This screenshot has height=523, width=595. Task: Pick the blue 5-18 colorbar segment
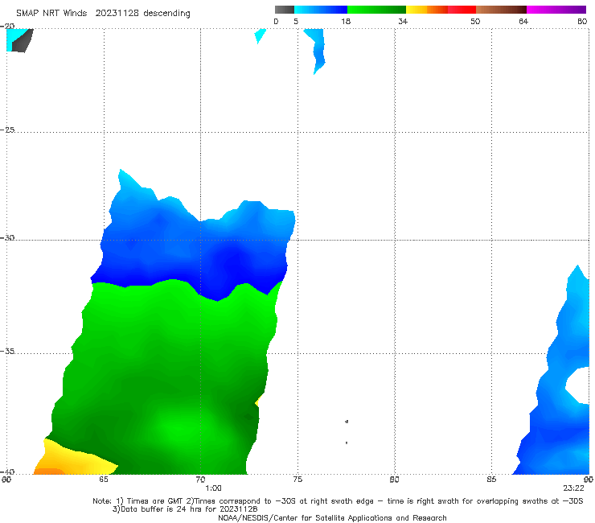tap(321, 10)
